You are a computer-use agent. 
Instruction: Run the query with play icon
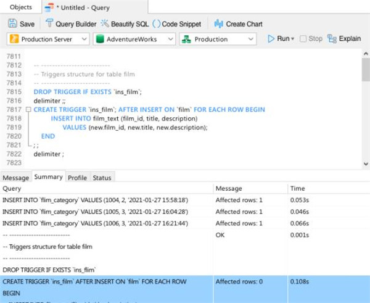pyautogui.click(x=271, y=39)
